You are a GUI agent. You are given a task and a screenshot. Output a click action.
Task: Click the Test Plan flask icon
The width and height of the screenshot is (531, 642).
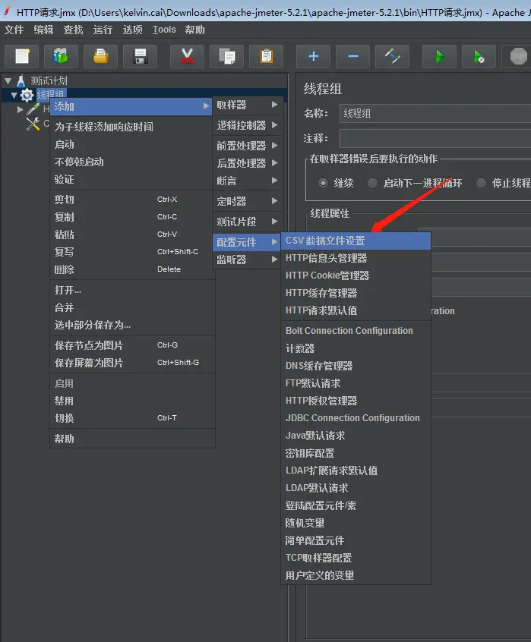coord(21,80)
